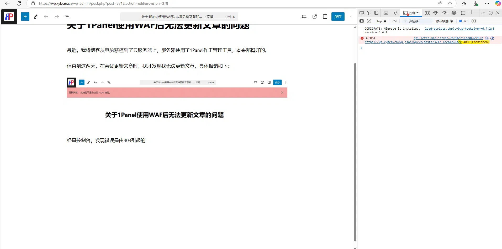
Task: Click the 筛选器 console filter field
Action: pyautogui.click(x=417, y=21)
